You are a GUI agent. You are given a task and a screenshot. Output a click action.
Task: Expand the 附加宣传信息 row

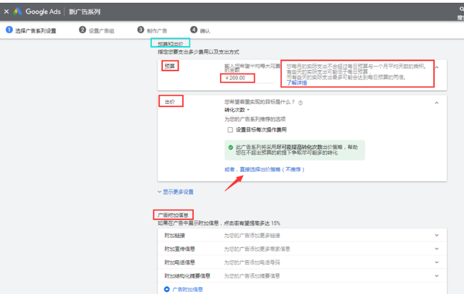point(436,249)
